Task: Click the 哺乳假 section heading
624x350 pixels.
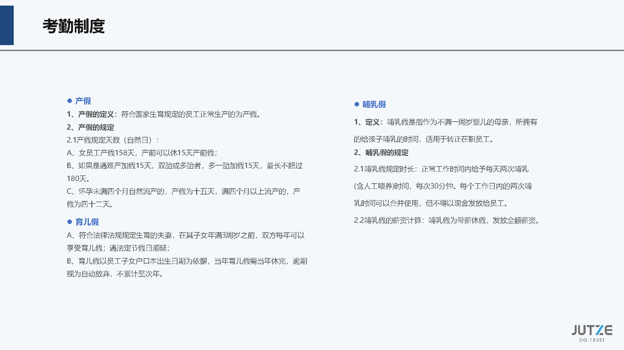Action: [374, 104]
